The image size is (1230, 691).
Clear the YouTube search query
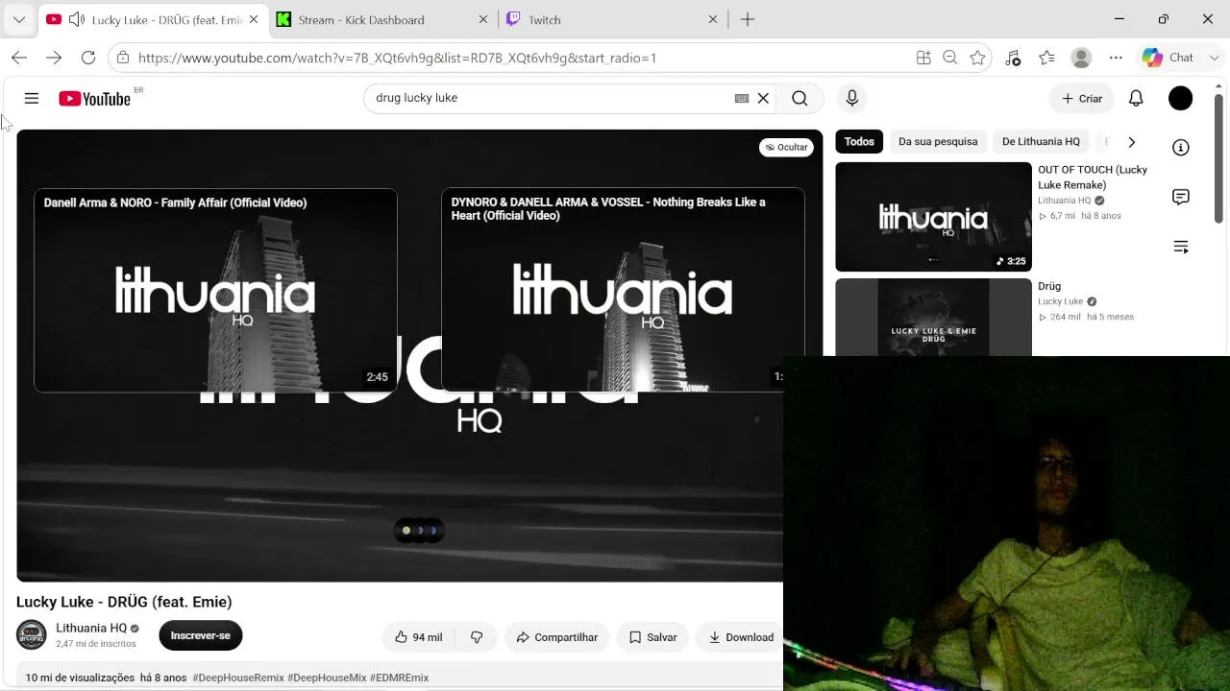pos(763,98)
